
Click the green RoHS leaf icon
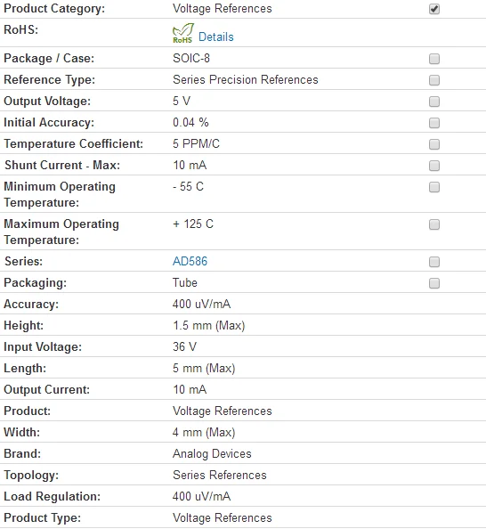(183, 33)
